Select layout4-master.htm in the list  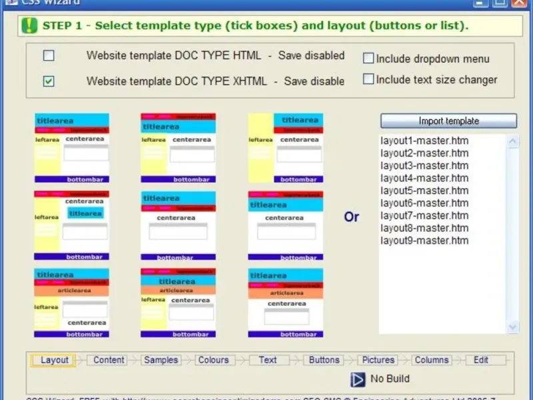424,178
